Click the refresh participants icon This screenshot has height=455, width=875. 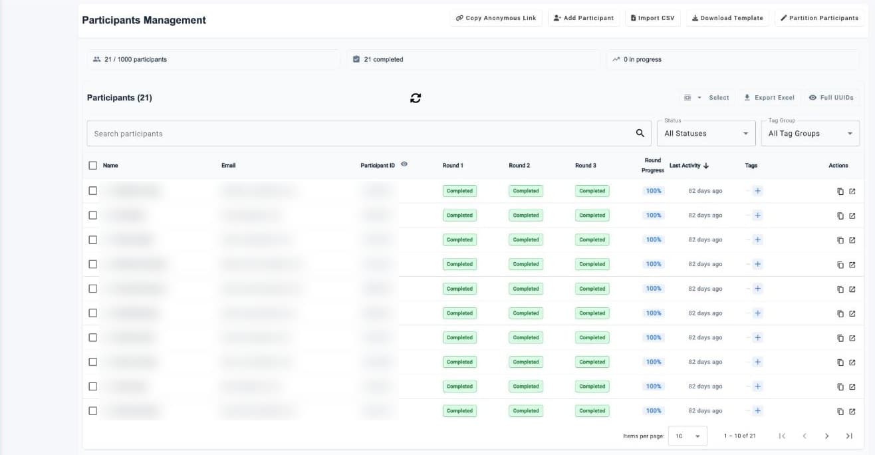coord(416,98)
